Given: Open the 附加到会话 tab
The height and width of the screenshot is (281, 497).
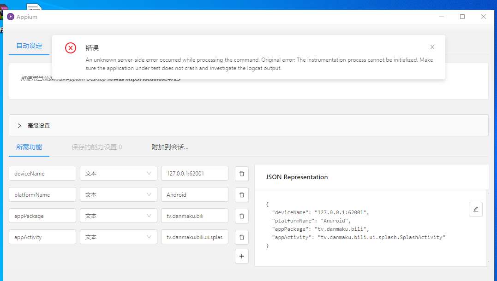Looking at the screenshot, I should point(170,147).
